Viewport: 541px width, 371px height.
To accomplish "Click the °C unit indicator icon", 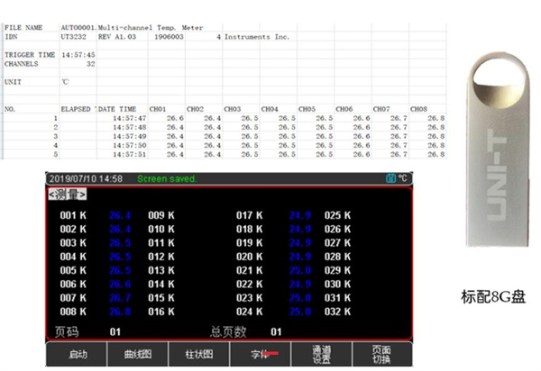I will (402, 178).
